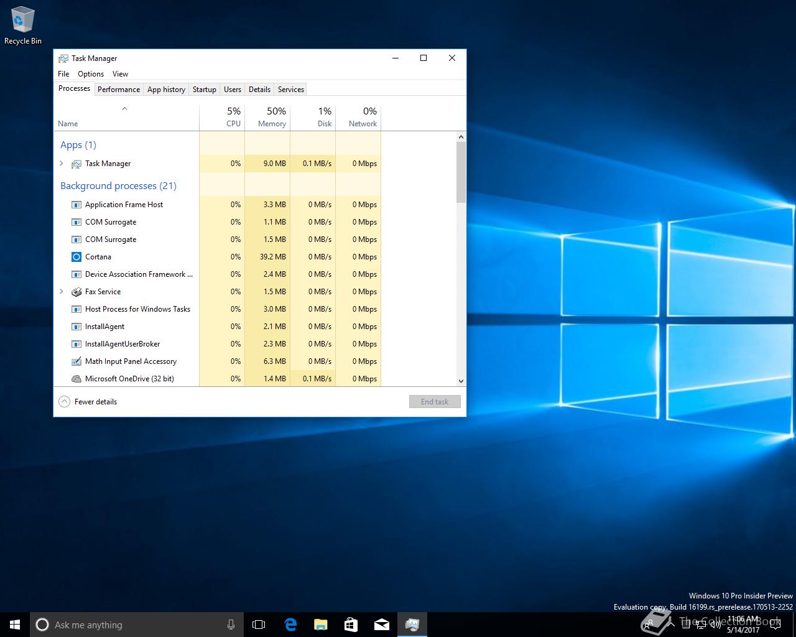Open File Explorer from the taskbar
This screenshot has height=637, width=796.
320,625
